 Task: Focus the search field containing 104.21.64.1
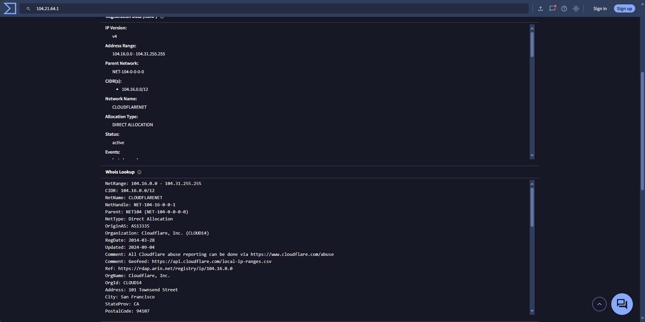coord(270,9)
